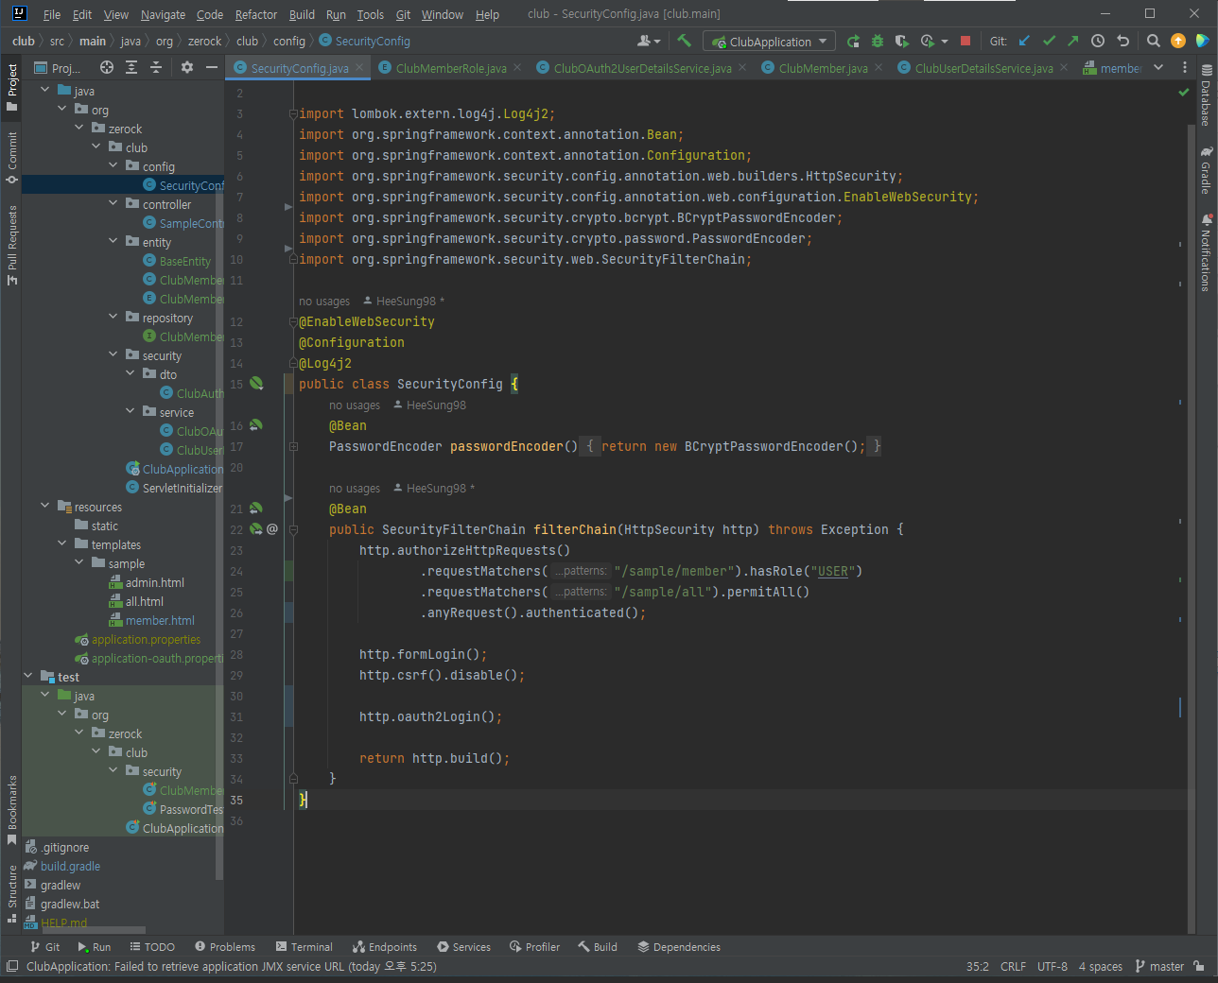Fold the import block with gutter toggle
This screenshot has height=983, width=1218.
293,114
